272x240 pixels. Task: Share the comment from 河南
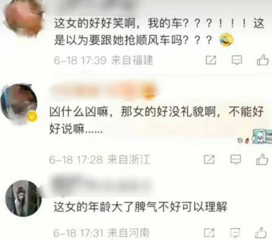(209, 233)
